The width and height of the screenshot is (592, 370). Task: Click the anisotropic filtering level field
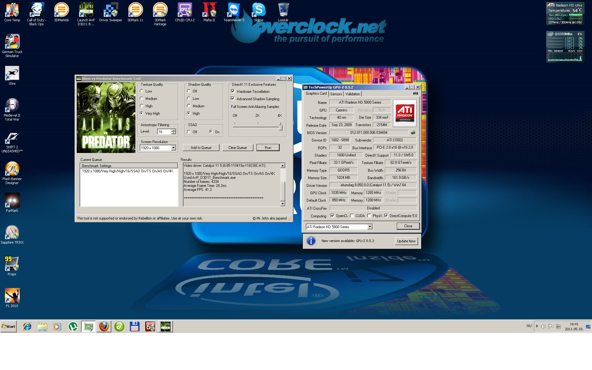(164, 132)
